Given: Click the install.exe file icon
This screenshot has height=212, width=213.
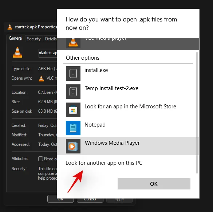Looking at the screenshot, I should (73, 73).
